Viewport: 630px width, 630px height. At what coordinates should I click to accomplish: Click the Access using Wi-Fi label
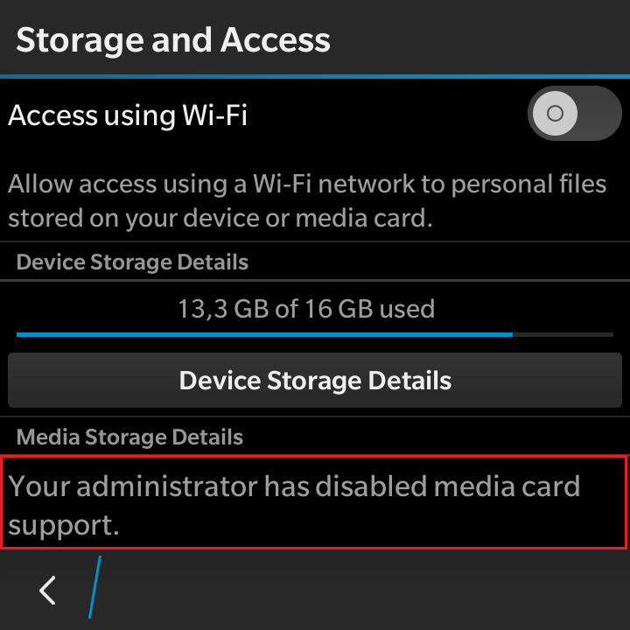coord(128,115)
